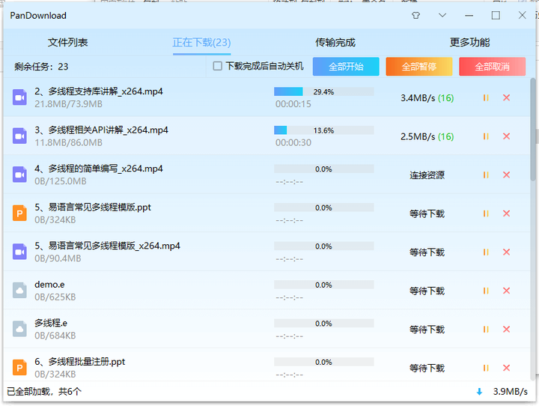Select the 多线程.e file name
Screen dimensions: 539x406
click(51, 323)
